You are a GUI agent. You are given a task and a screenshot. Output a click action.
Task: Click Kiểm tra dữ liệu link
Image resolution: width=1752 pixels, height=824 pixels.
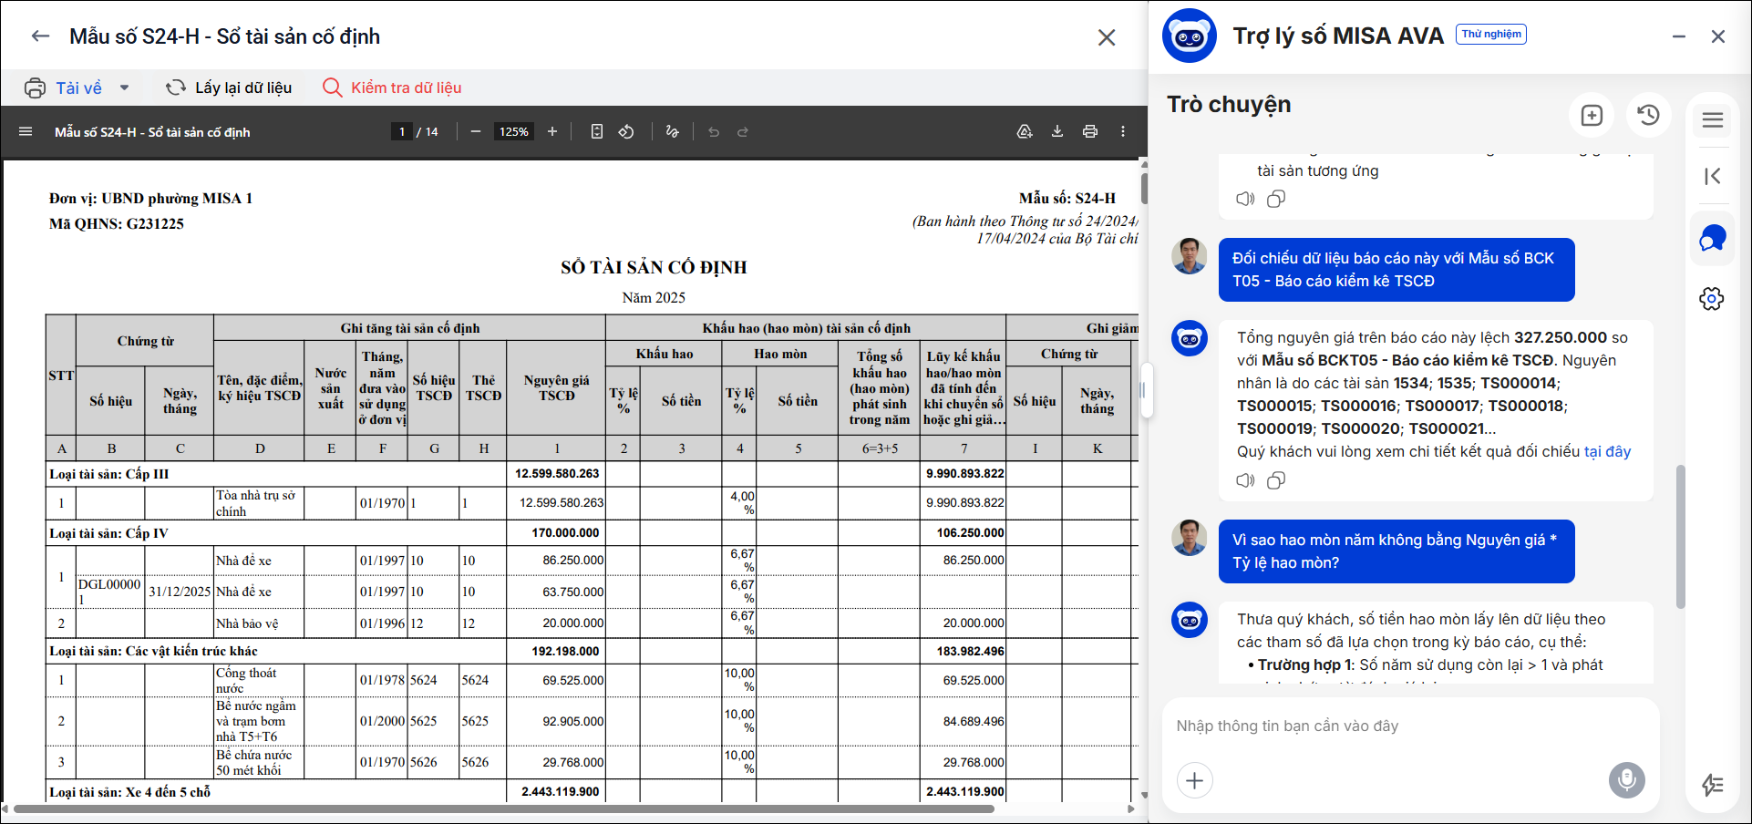[x=393, y=88]
